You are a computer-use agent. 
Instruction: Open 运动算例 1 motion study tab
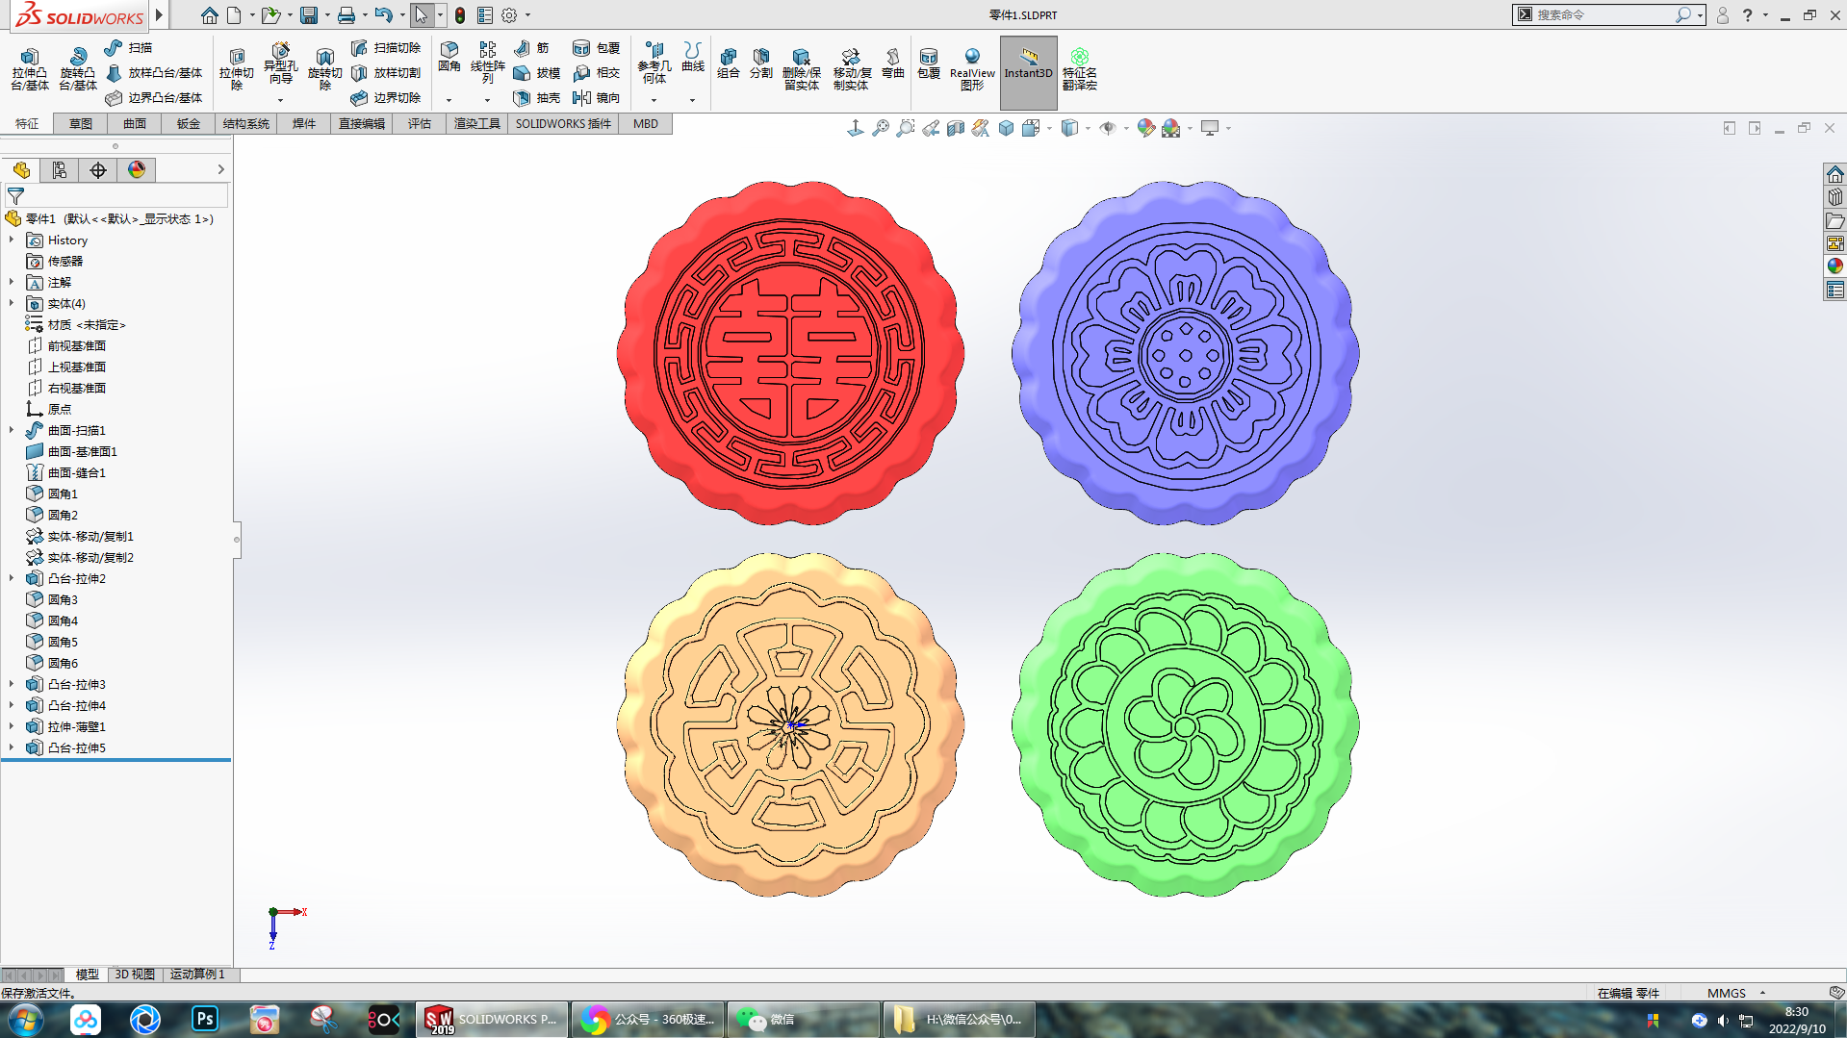197,975
